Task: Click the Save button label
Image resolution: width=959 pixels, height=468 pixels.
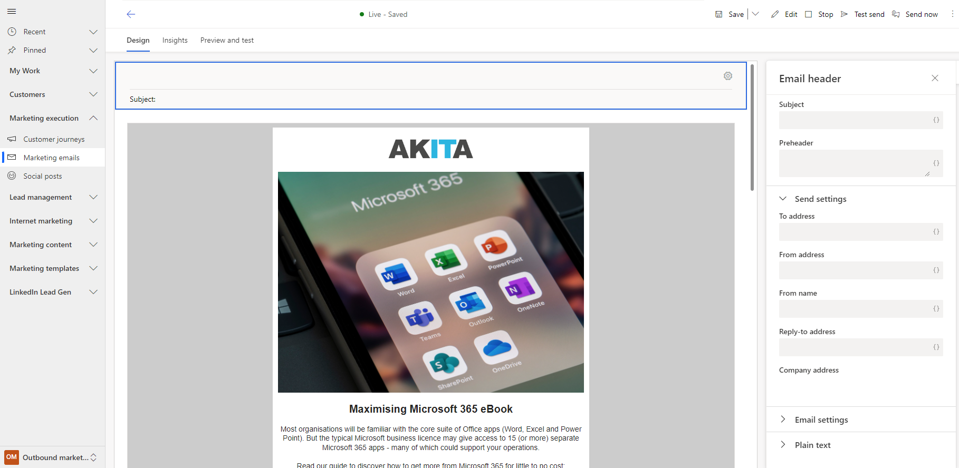Action: [736, 14]
